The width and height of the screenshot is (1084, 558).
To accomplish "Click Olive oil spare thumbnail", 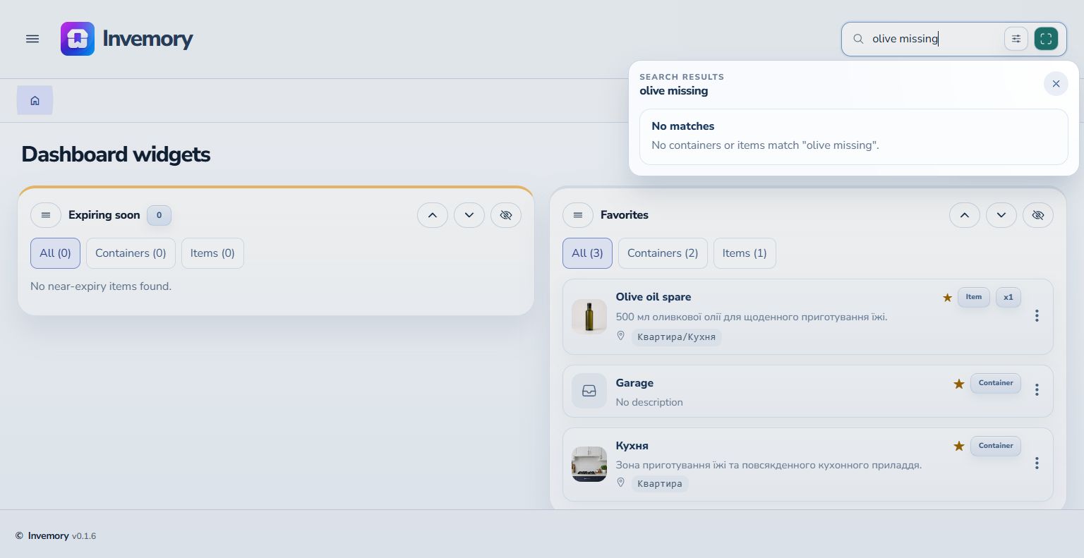I will (x=589, y=316).
